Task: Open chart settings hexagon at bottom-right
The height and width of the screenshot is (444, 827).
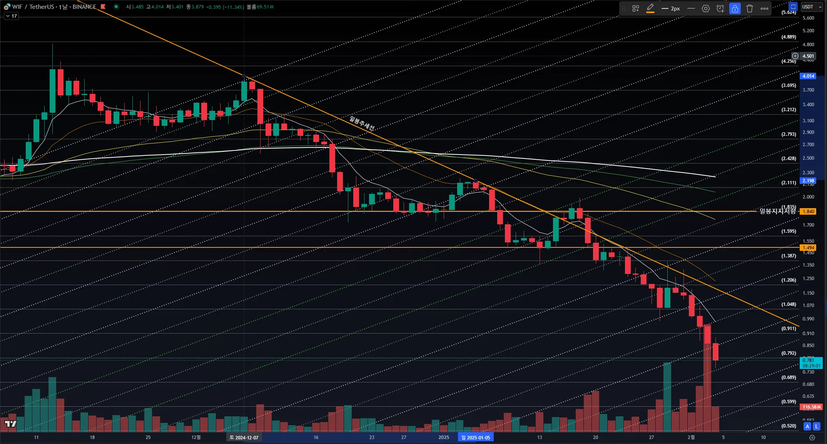Action: (812, 437)
